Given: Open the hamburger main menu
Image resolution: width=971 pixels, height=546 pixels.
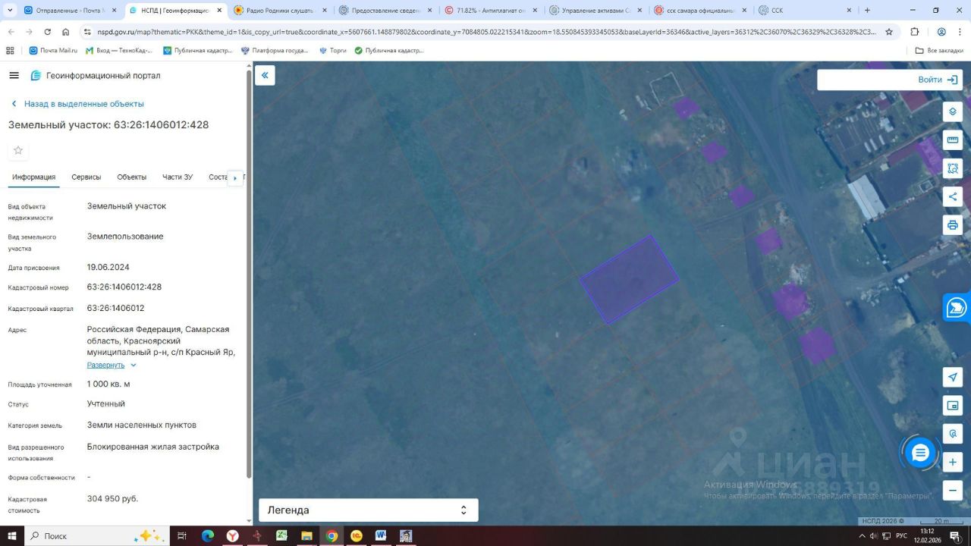Looking at the screenshot, I should (x=14, y=76).
